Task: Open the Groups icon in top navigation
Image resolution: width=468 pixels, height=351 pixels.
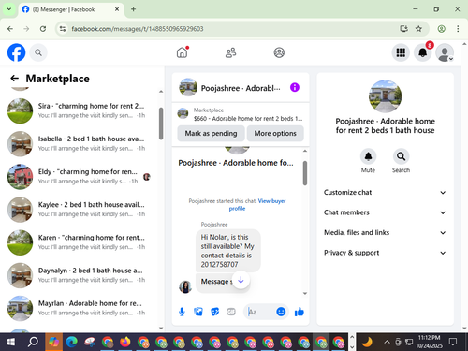Action: tap(279, 52)
